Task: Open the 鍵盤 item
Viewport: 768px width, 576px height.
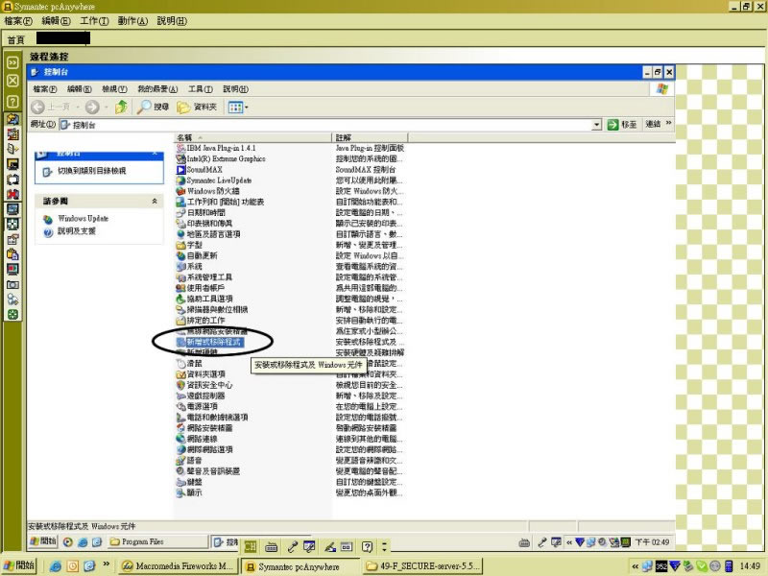Action: coord(189,482)
